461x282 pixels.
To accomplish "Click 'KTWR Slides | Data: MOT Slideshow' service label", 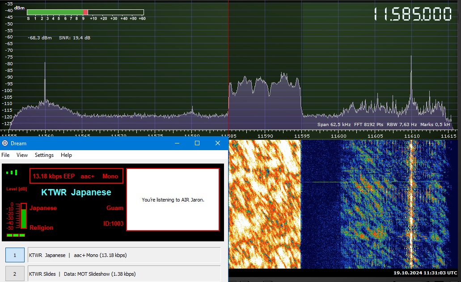I will click(124, 274).
